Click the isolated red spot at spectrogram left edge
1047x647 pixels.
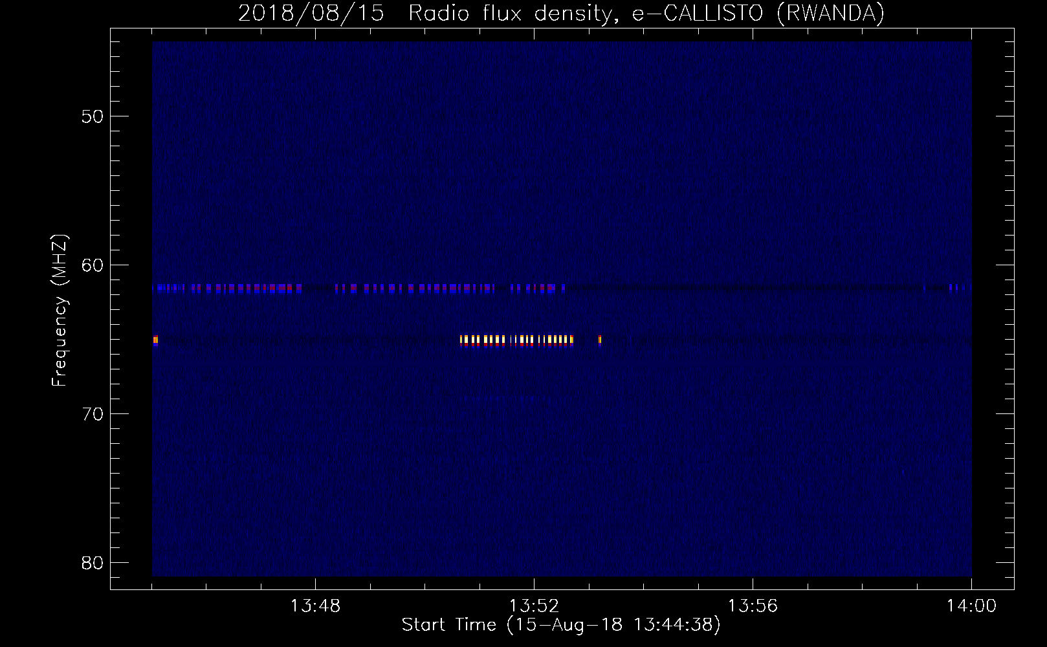point(155,340)
